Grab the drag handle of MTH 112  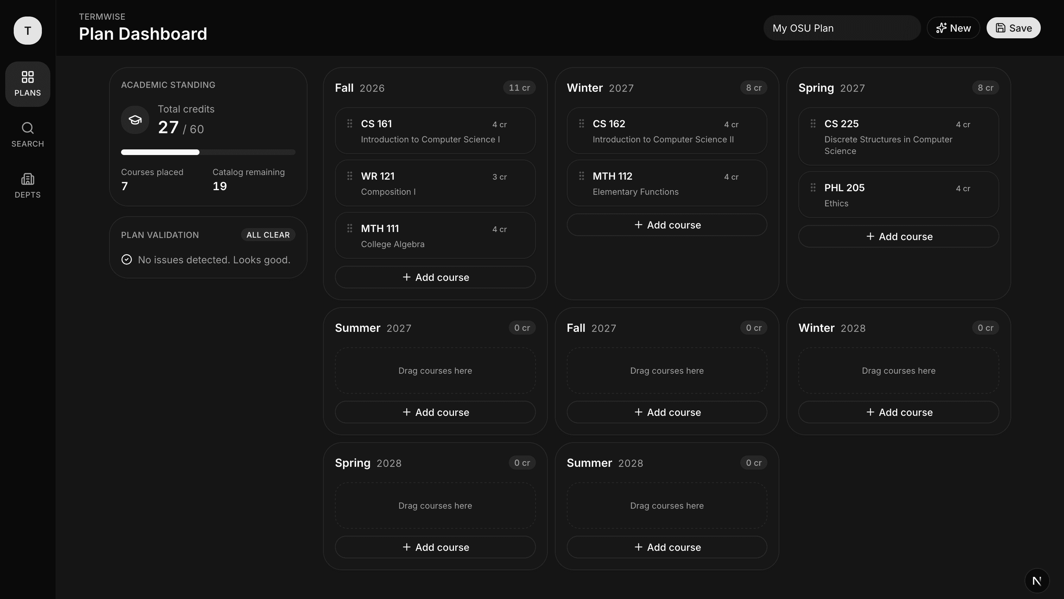(x=581, y=176)
